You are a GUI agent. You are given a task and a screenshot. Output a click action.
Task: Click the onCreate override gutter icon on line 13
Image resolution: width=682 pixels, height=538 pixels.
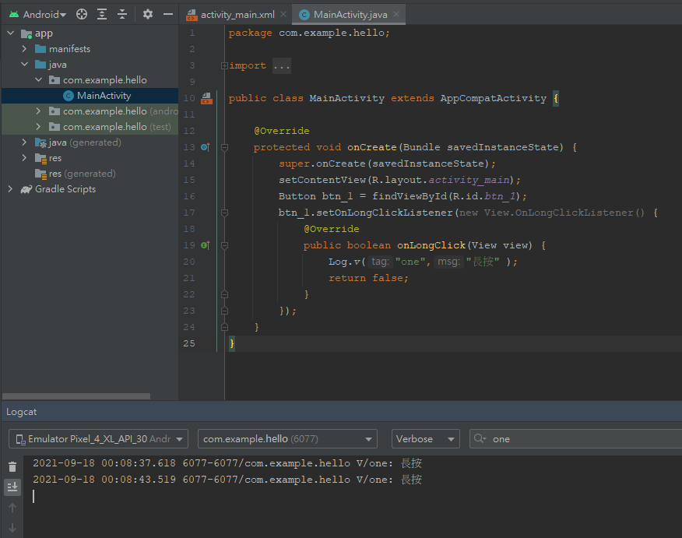click(x=206, y=147)
